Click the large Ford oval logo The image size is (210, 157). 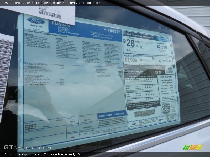pyautogui.click(x=36, y=21)
